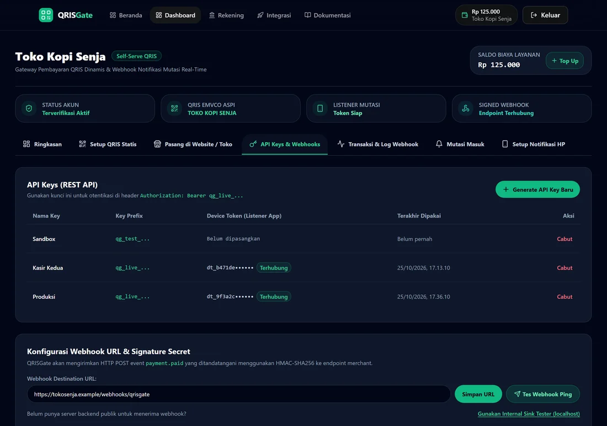The image size is (607, 426).
Task: Click the Produksi key name
Action: 44,297
